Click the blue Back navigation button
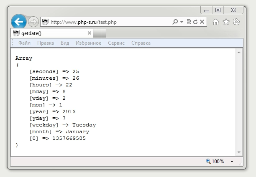The image size is (256, 177). tap(19, 22)
